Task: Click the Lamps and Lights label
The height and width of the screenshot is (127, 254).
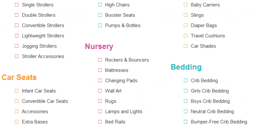Action: pos(124,111)
